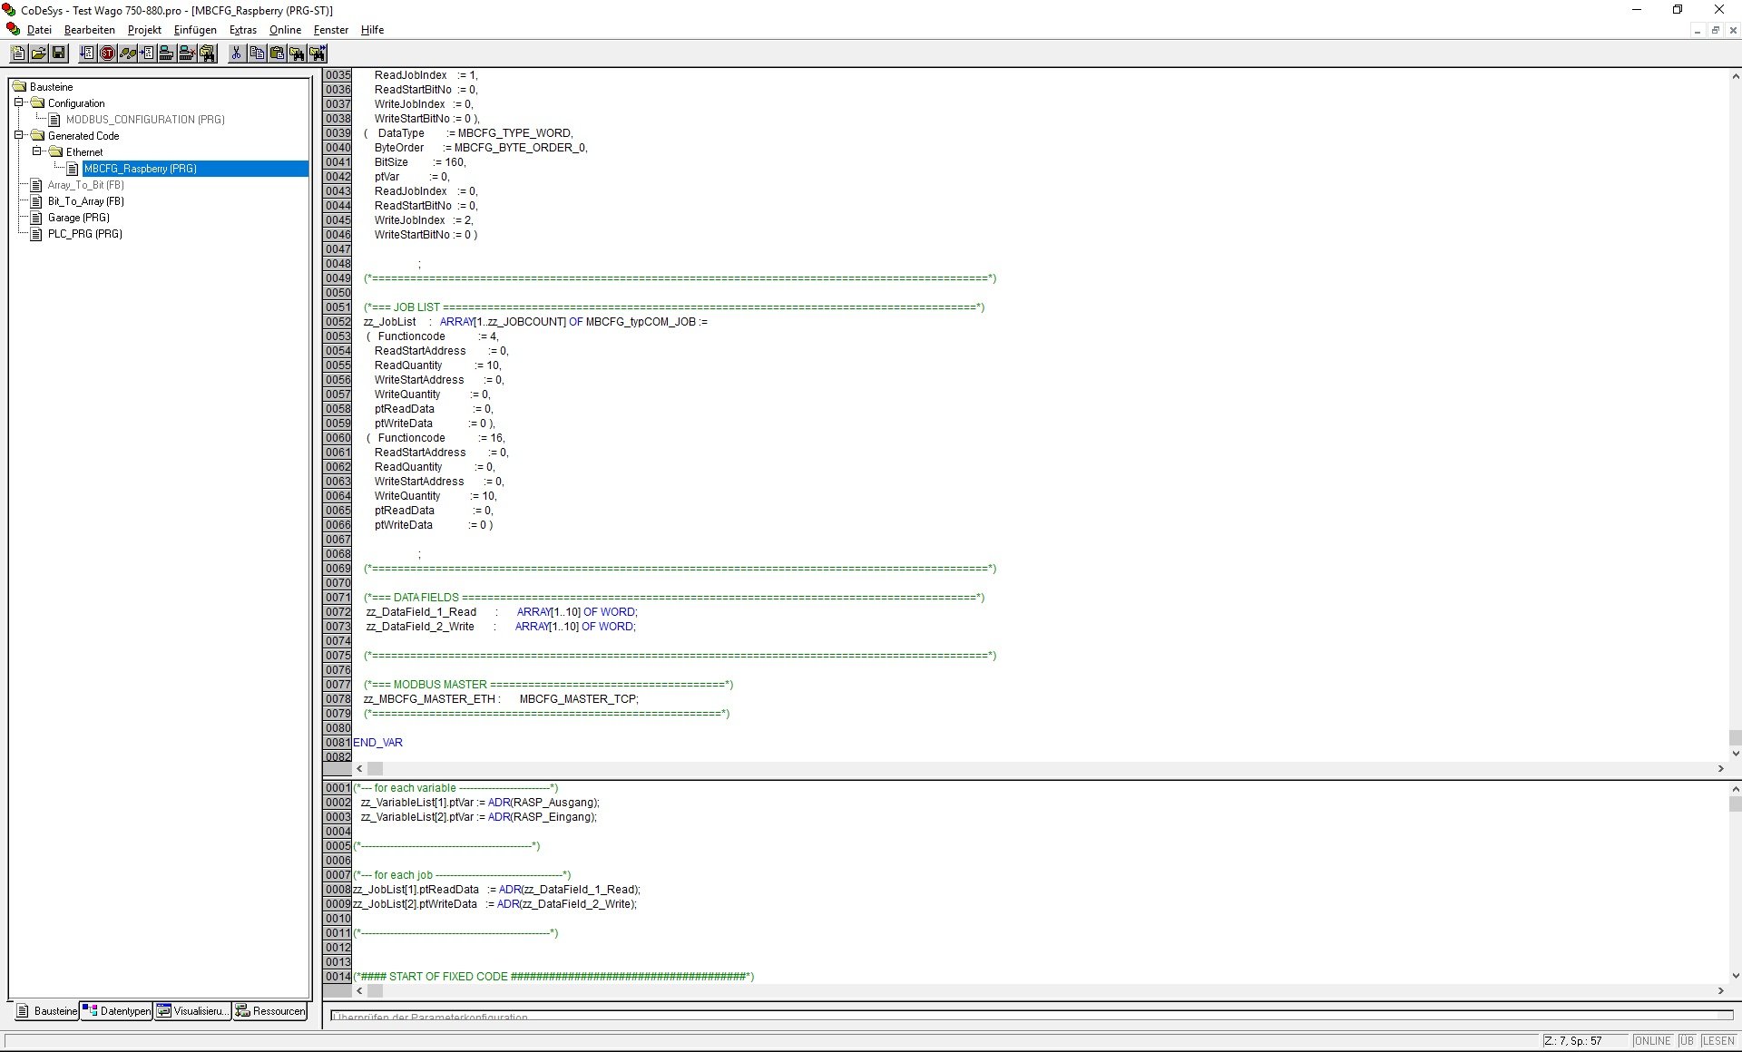The width and height of the screenshot is (1742, 1052).
Task: Select Garage (PRG) in the object tree
Action: (78, 218)
